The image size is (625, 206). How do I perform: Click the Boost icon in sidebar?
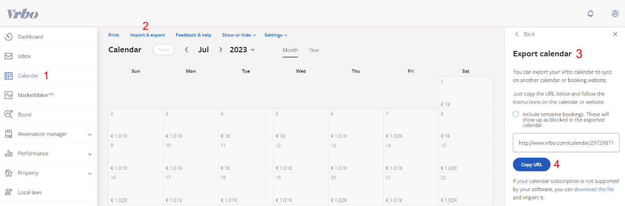coord(9,115)
